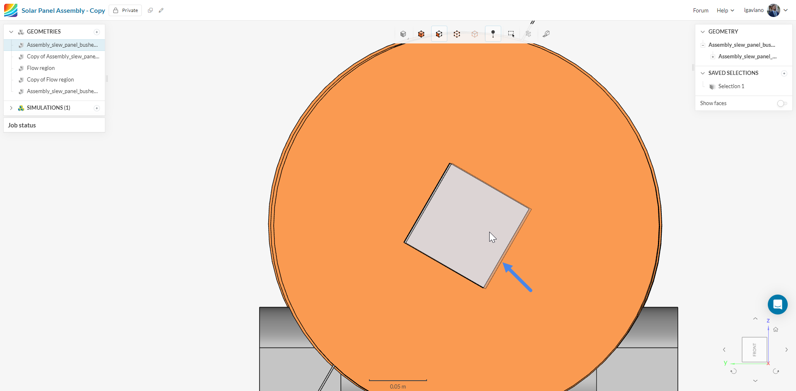The width and height of the screenshot is (796, 391).
Task: Select the Assembly_slew_panel_bus... root item
Action: 742,45
